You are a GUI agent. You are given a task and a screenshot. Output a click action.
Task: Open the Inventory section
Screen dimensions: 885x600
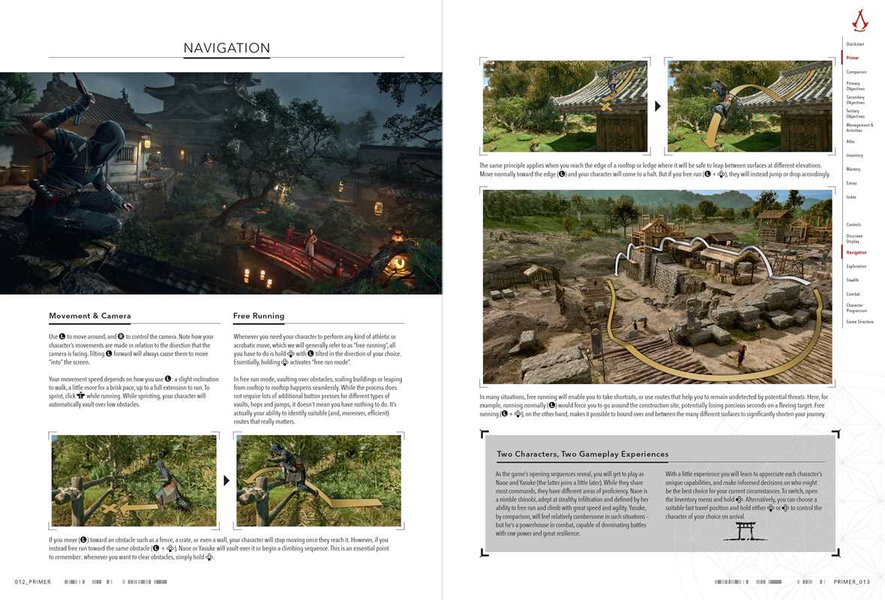(856, 155)
